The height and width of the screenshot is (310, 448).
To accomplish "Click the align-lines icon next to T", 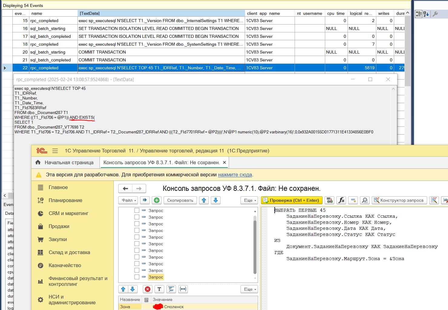I will [171, 289].
